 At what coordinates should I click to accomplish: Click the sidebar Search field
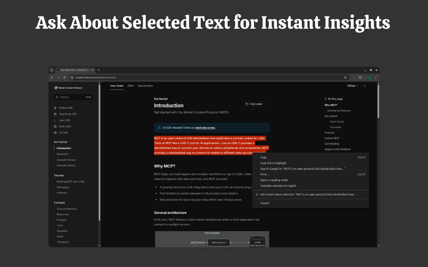[x=73, y=97]
